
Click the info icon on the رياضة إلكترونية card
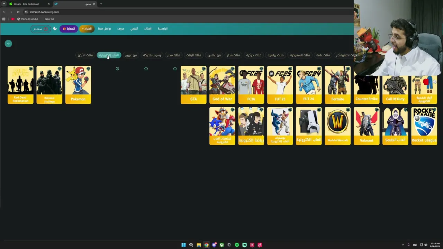(x=261, y=110)
